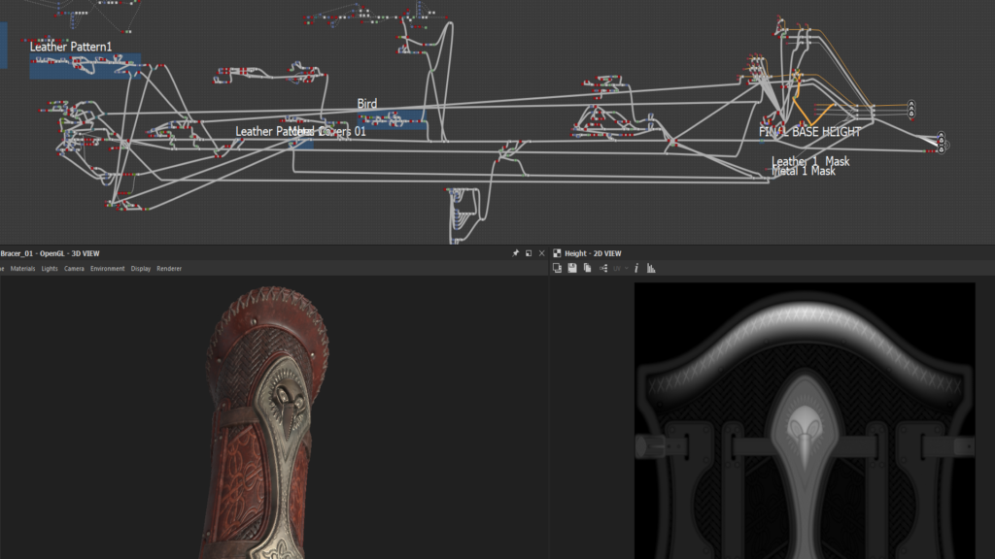This screenshot has height=559, width=995.
Task: Open the Materials menu
Action: pos(22,269)
